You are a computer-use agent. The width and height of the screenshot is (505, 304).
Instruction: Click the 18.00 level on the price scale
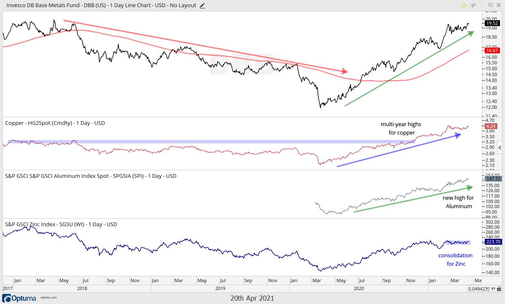(x=491, y=37)
